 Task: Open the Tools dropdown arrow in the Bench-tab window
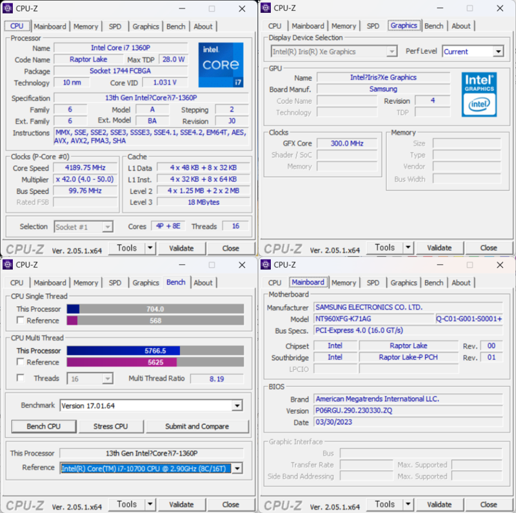pyautogui.click(x=150, y=504)
